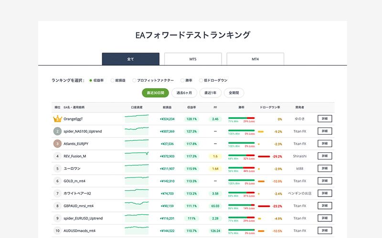Click the rank 2 silver badge icon
Viewport: 382px width, 238px height.
pyautogui.click(x=57, y=131)
